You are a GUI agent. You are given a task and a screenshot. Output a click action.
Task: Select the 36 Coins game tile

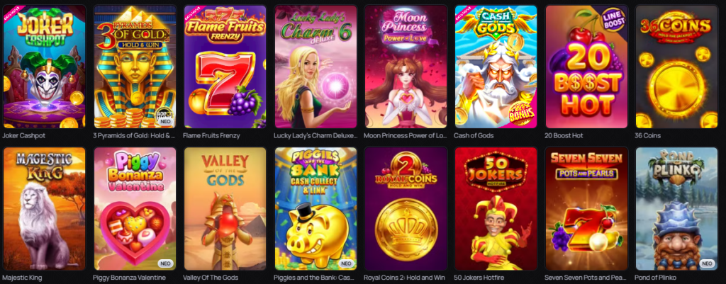[677, 67]
